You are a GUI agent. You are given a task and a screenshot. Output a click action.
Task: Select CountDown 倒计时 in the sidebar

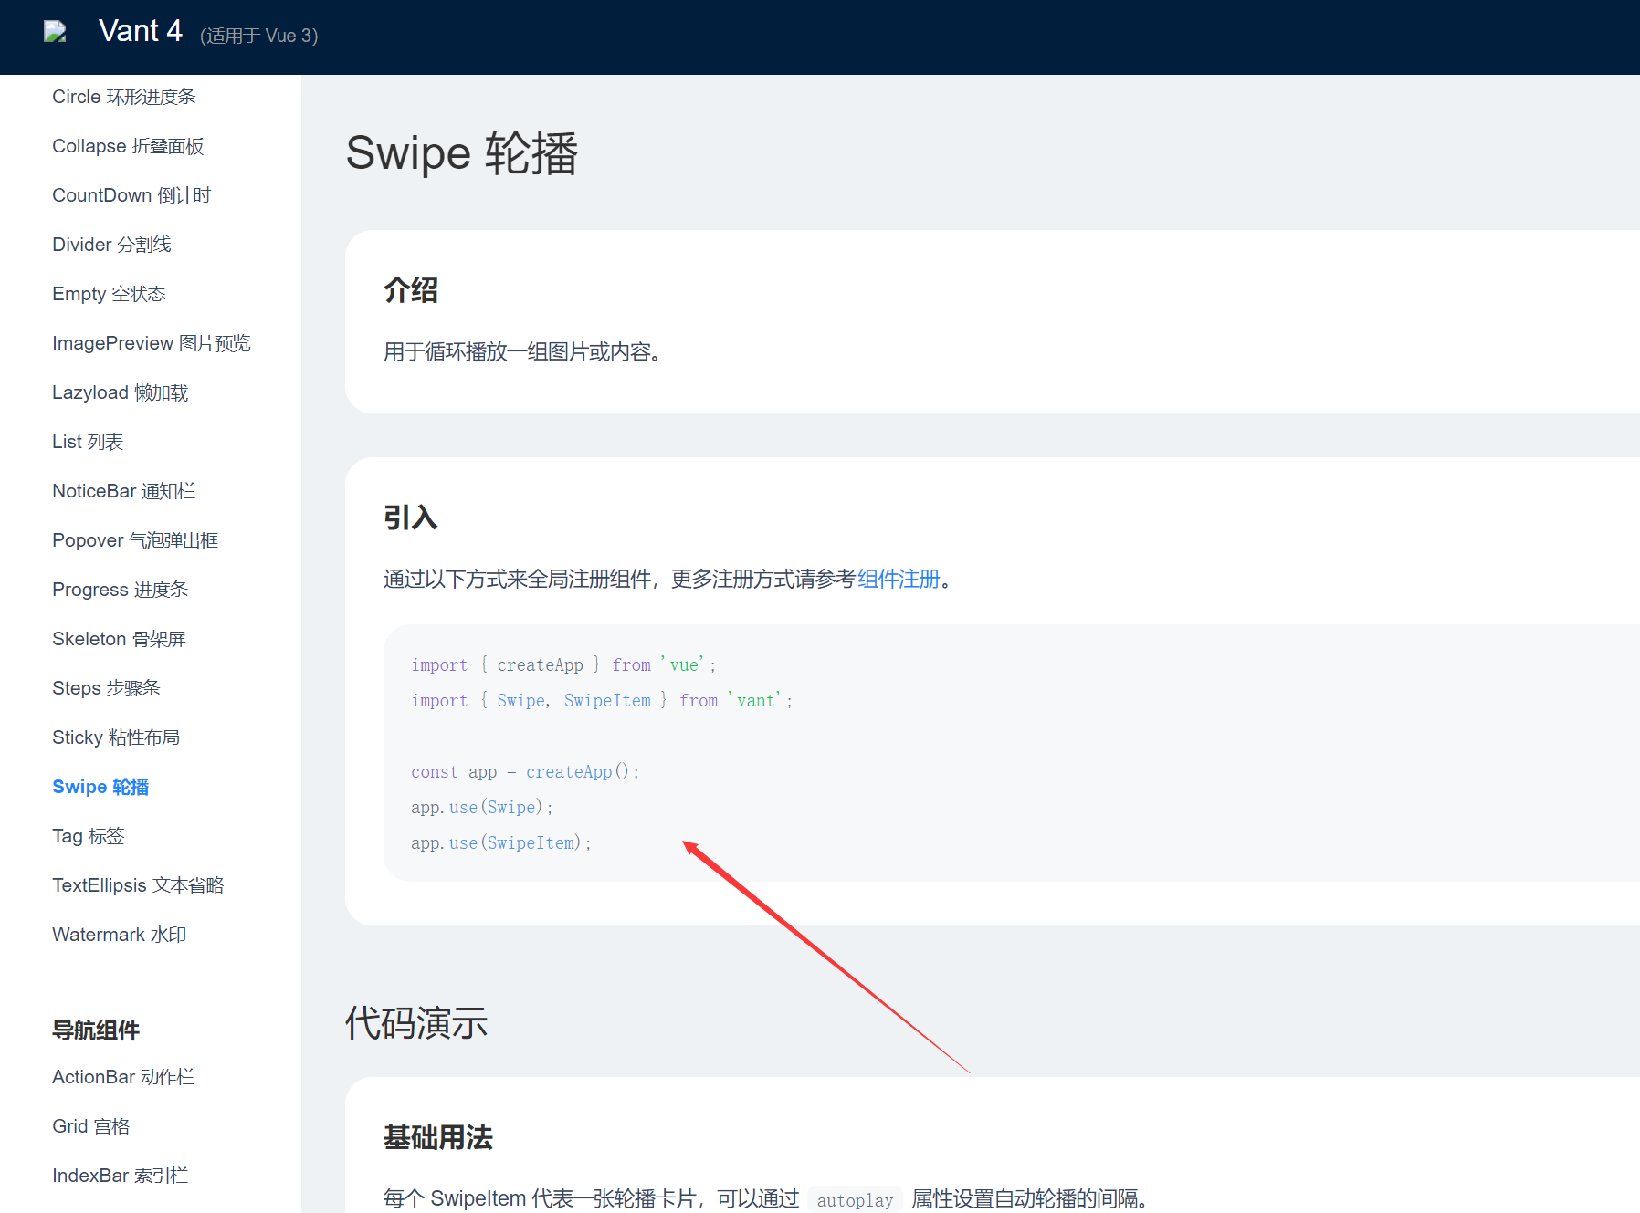131,195
